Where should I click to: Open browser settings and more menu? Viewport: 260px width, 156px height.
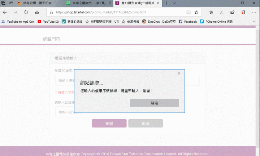point(254,12)
